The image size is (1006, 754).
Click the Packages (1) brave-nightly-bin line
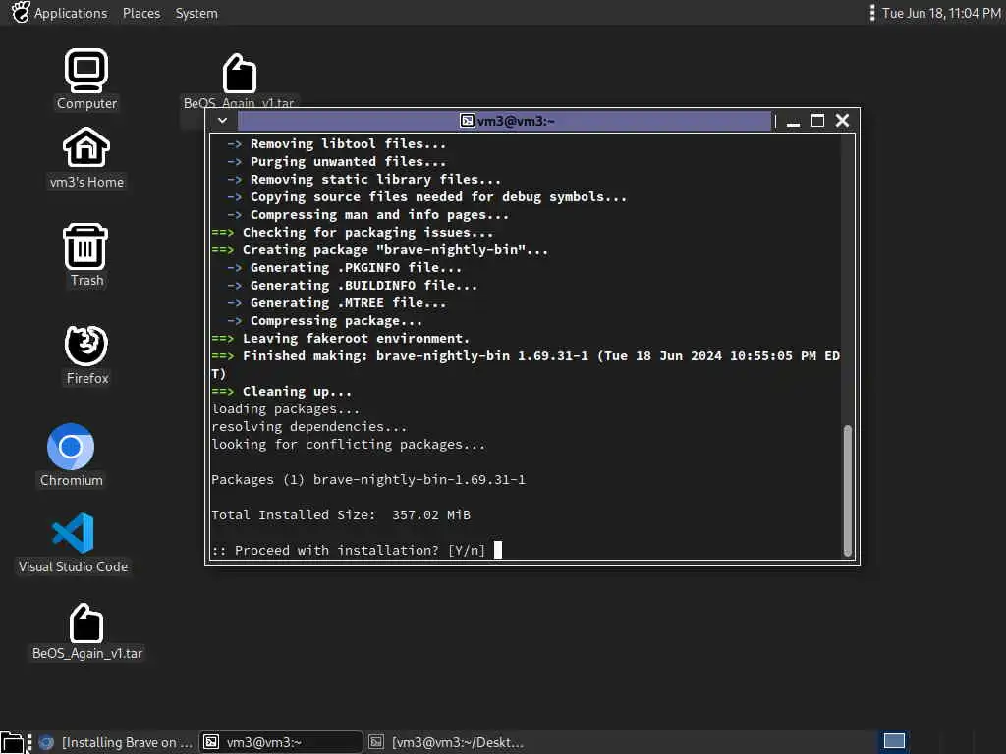pyautogui.click(x=368, y=479)
